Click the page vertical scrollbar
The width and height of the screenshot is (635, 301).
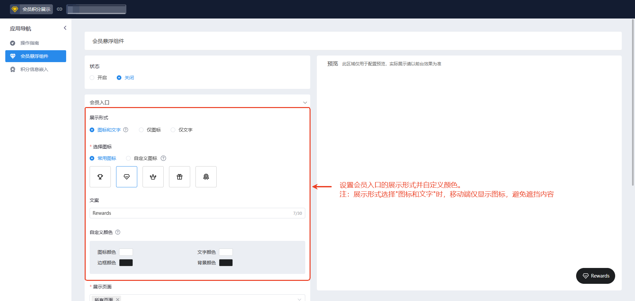[x=633, y=102]
